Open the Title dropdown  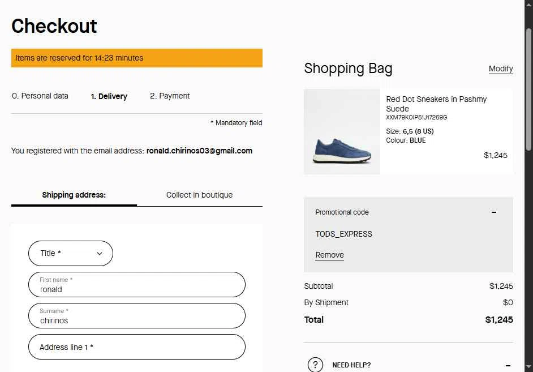tap(71, 253)
